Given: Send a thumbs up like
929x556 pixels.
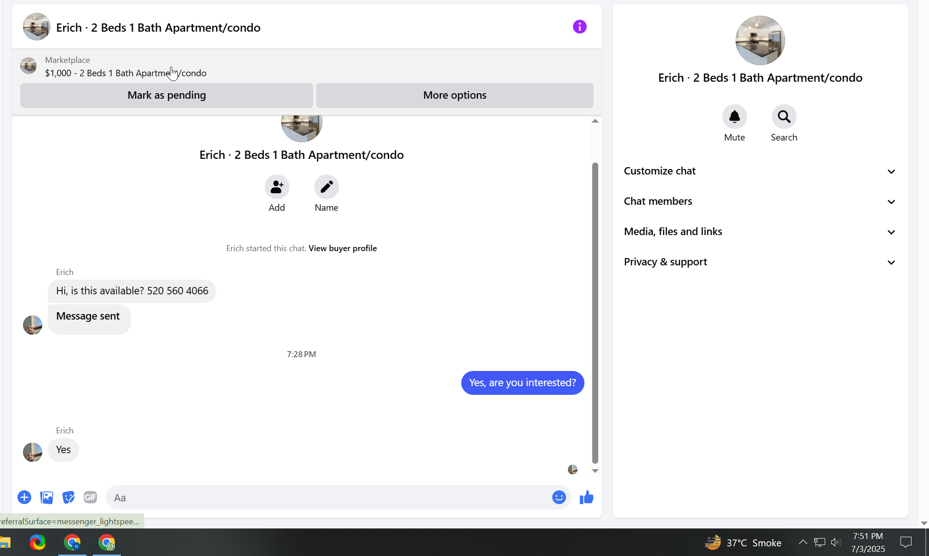Looking at the screenshot, I should pos(586,497).
